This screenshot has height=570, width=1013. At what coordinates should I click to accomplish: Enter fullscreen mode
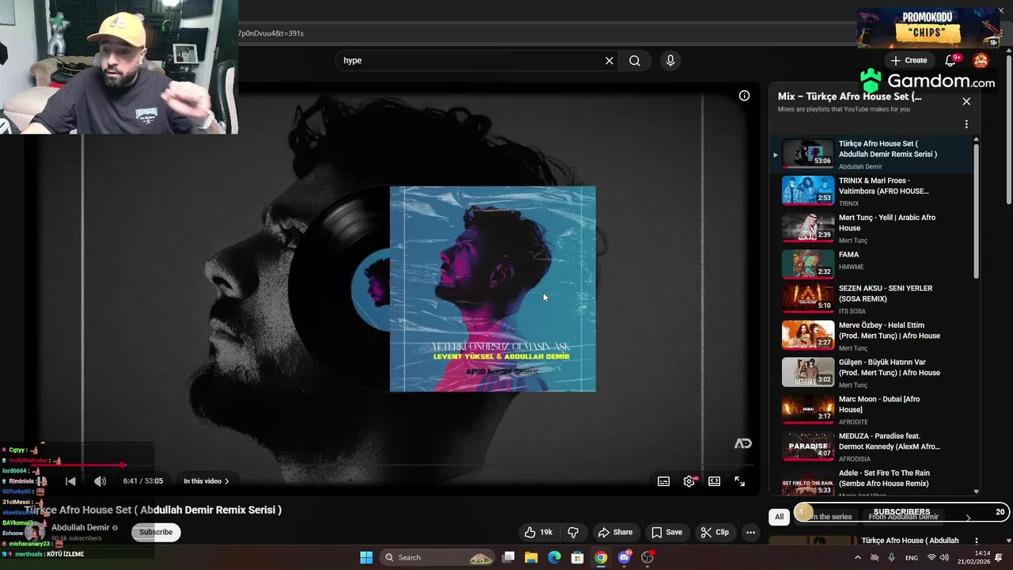(x=739, y=481)
